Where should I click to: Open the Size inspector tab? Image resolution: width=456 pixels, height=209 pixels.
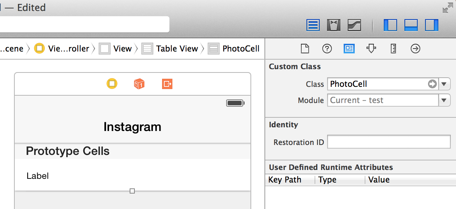[x=393, y=49]
